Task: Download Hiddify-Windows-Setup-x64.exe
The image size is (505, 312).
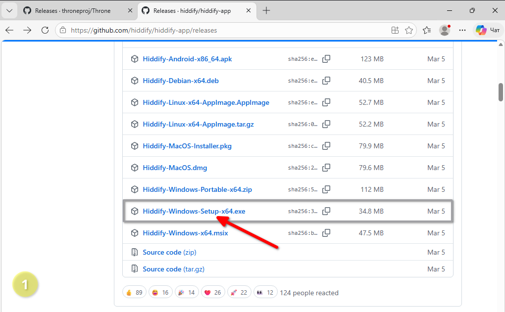Action: pyautogui.click(x=194, y=211)
